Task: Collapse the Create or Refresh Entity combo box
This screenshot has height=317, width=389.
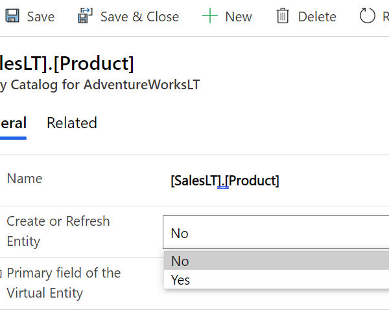Action: 276,232
